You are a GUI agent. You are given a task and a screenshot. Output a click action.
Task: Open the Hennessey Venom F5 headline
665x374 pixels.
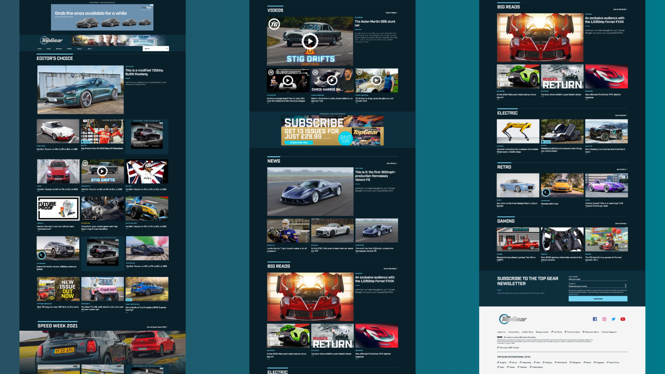(375, 176)
